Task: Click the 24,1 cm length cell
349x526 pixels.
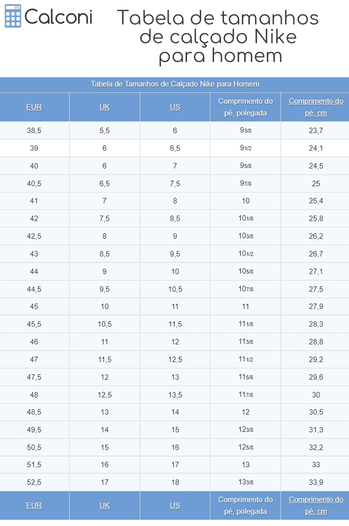Action: click(x=316, y=148)
